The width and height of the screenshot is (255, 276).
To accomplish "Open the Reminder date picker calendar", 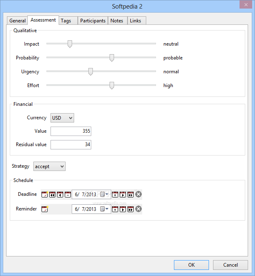I will (104, 209).
